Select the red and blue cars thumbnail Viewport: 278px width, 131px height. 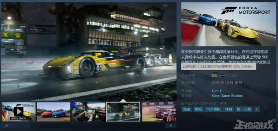click(53, 111)
